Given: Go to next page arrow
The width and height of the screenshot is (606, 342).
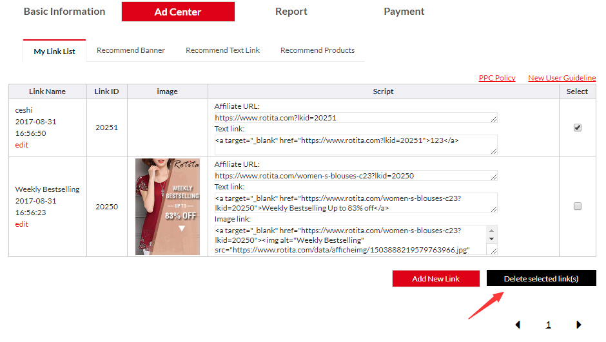Looking at the screenshot, I should [x=578, y=325].
